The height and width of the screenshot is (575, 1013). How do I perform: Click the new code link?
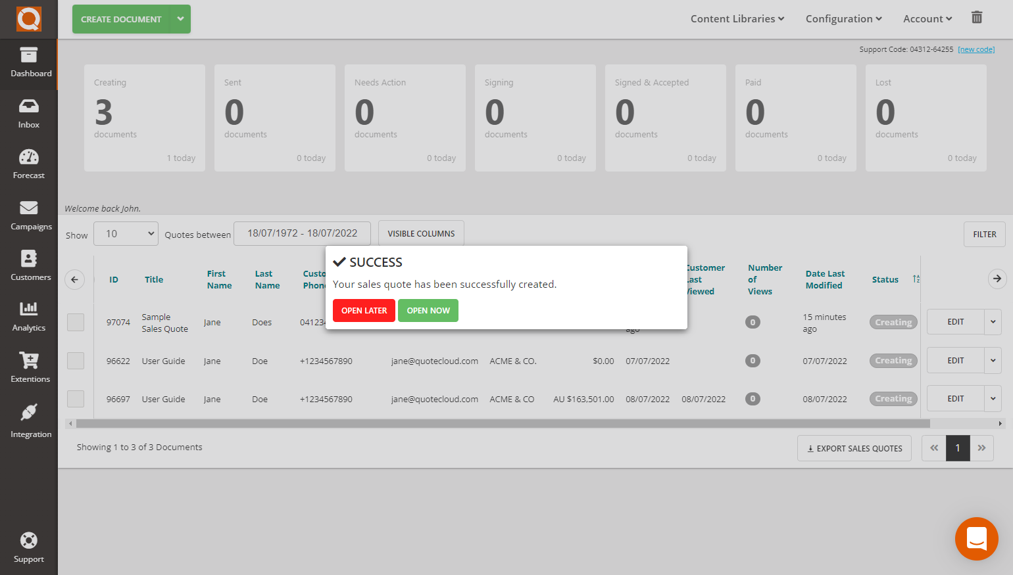[x=976, y=49]
